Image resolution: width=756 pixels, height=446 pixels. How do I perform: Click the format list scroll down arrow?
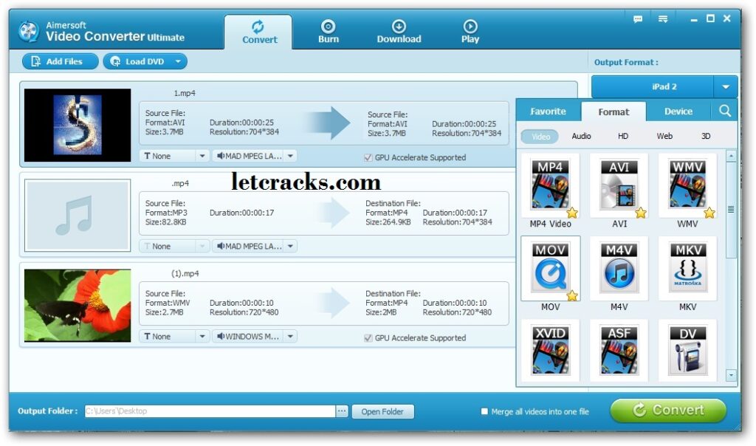coord(731,374)
